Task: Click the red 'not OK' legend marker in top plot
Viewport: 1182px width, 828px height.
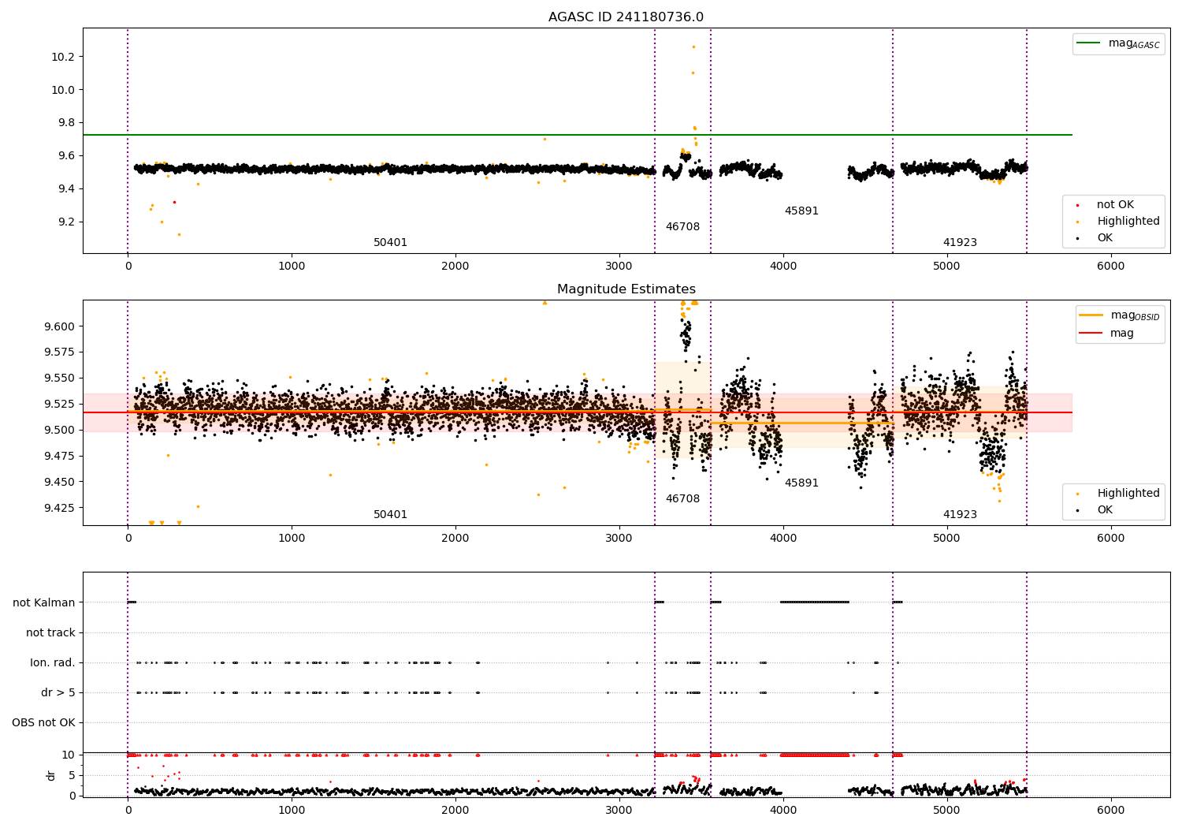Action: tap(1078, 205)
